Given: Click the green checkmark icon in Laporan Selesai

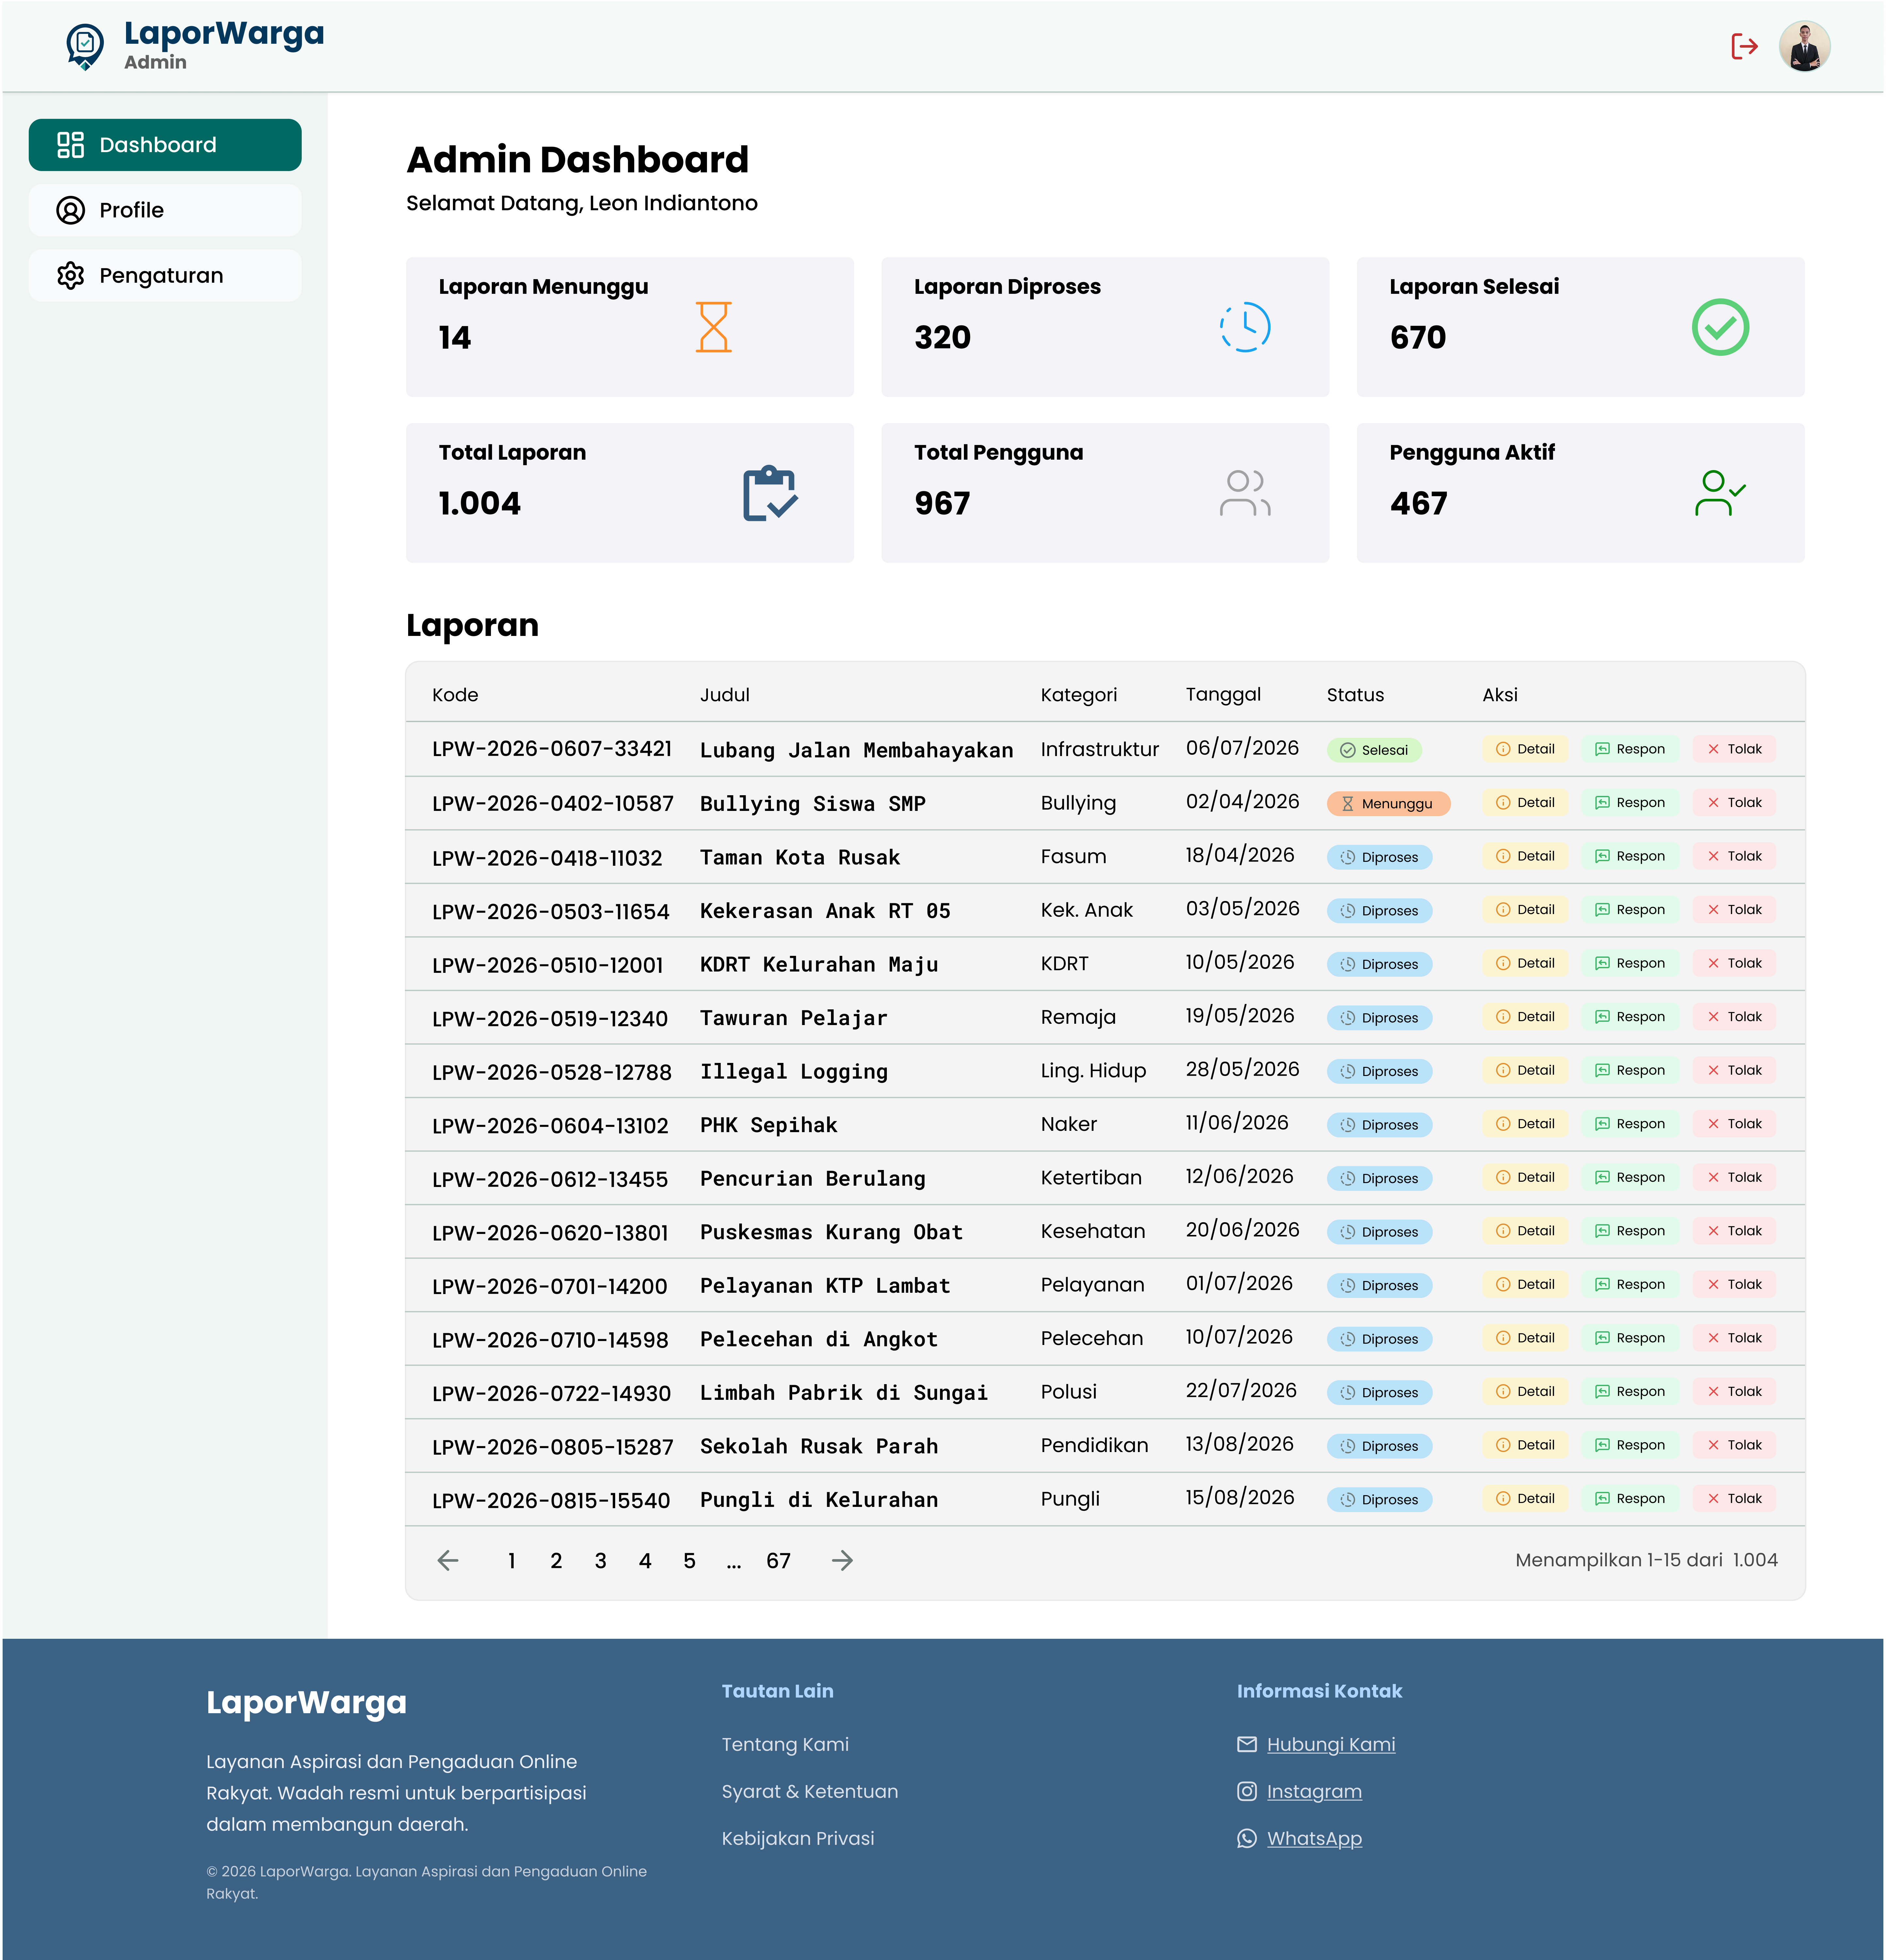Looking at the screenshot, I should click(x=1720, y=327).
